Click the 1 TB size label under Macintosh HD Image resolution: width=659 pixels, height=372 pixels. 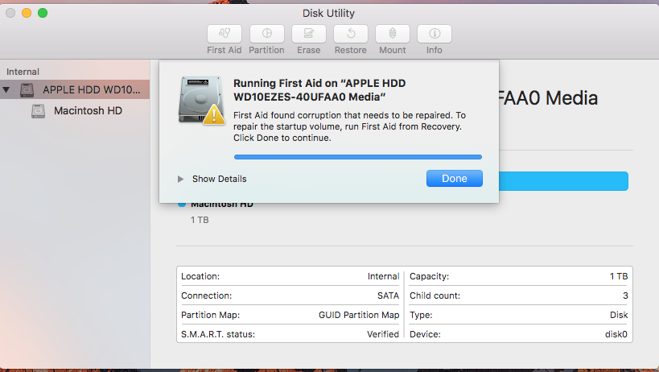[x=200, y=220]
